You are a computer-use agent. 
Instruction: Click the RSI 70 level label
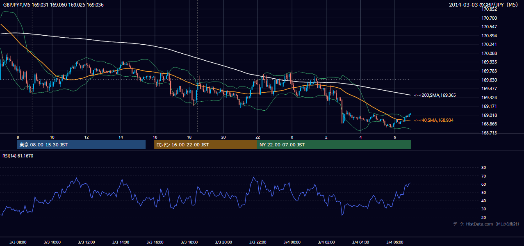click(483, 176)
